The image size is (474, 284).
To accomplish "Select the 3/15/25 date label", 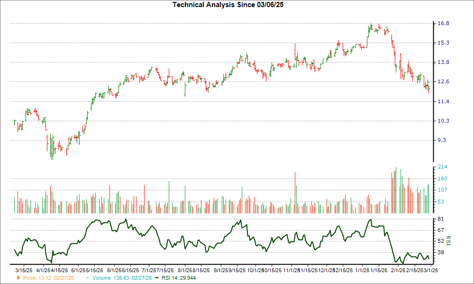I will coord(23,268).
